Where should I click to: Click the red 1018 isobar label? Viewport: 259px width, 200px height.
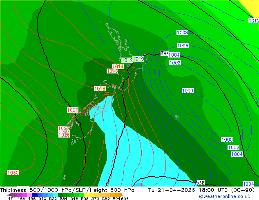[x=100, y=89]
